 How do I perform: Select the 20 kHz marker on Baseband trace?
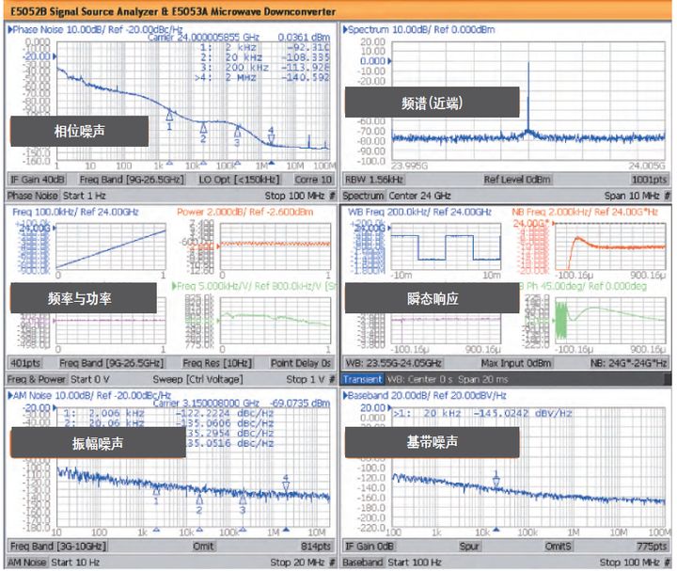496,481
